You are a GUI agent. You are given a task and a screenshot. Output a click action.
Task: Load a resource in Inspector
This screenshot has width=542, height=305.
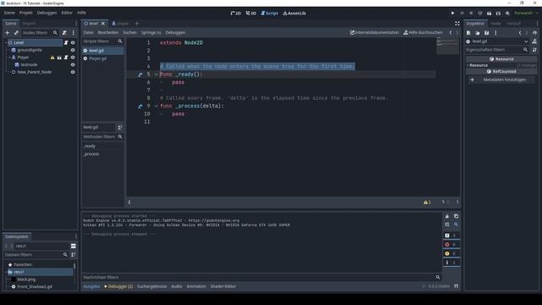478,33
